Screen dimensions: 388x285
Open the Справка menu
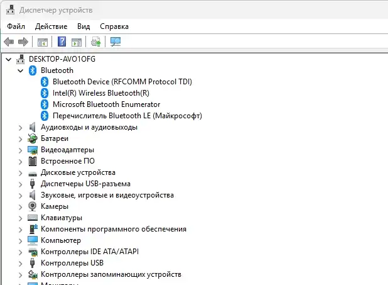(114, 26)
